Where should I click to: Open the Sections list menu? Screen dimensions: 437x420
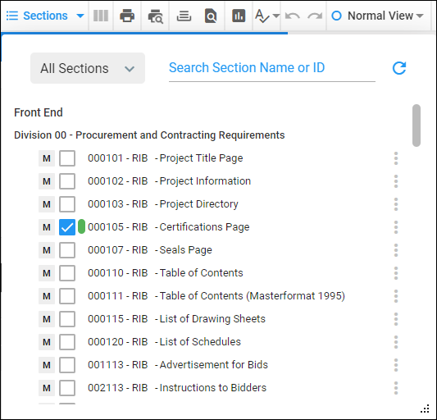coord(45,16)
